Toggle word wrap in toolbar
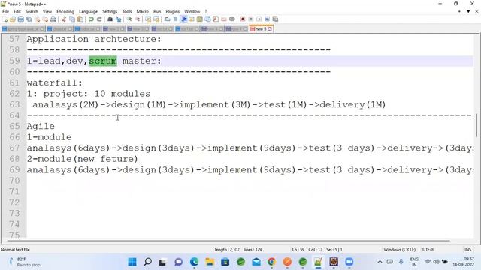The height and width of the screenshot is (270, 481). pos(167,19)
